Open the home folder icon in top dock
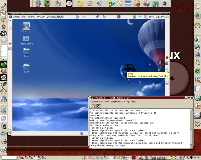This screenshot has width=201, height=160. (137, 4)
